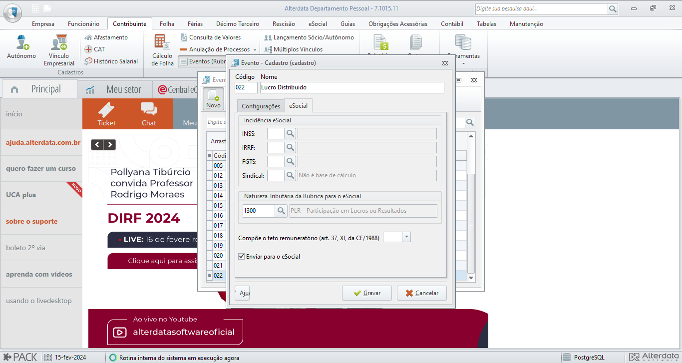
Task: Click the aprenda com vídeos link
Action: click(39, 274)
